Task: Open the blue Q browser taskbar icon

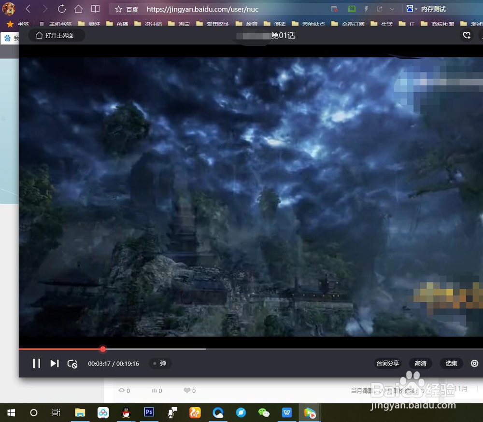Action: pos(218,412)
